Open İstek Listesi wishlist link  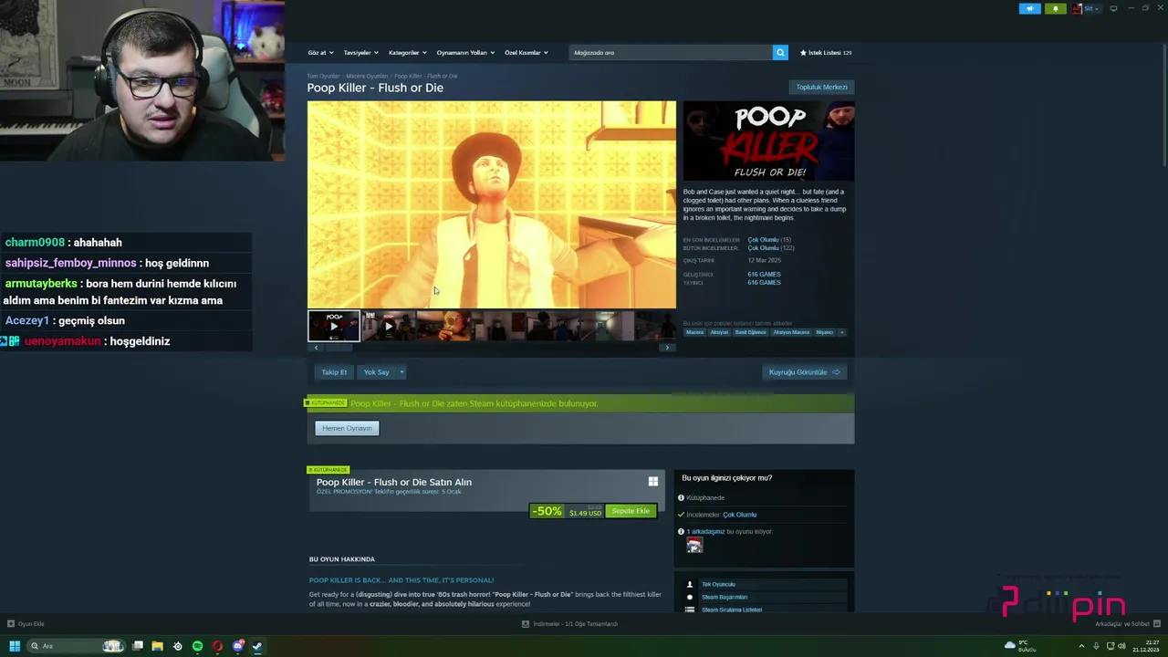click(826, 52)
